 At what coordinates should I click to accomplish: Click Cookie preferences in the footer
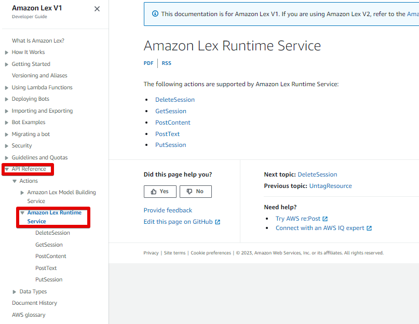tap(210, 253)
